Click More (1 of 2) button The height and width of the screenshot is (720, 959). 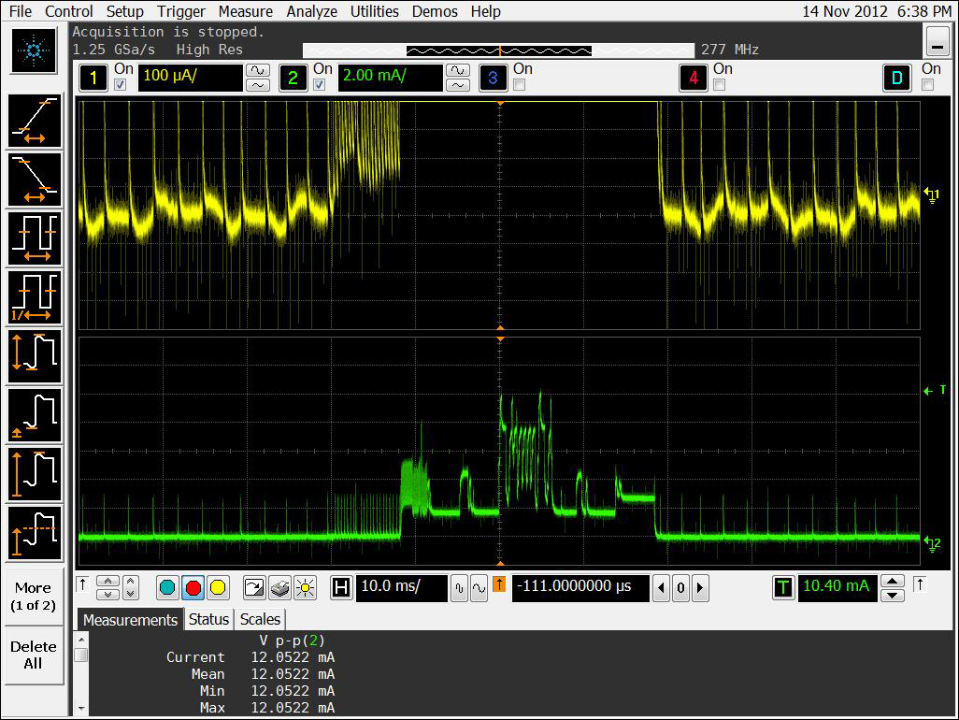point(33,596)
